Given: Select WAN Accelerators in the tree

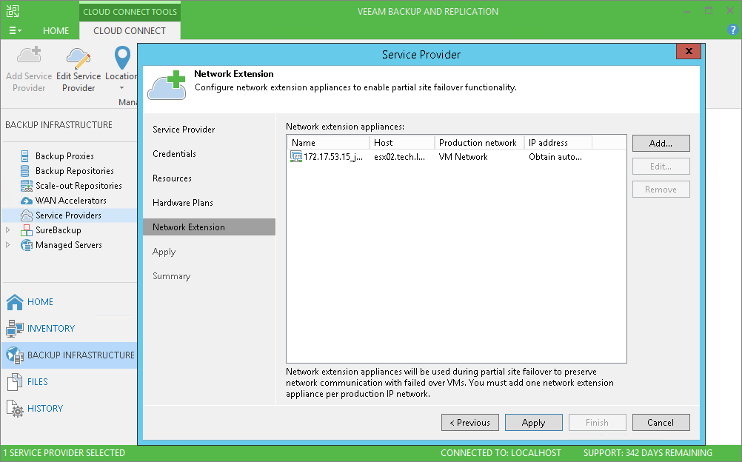Looking at the screenshot, I should pos(71,201).
